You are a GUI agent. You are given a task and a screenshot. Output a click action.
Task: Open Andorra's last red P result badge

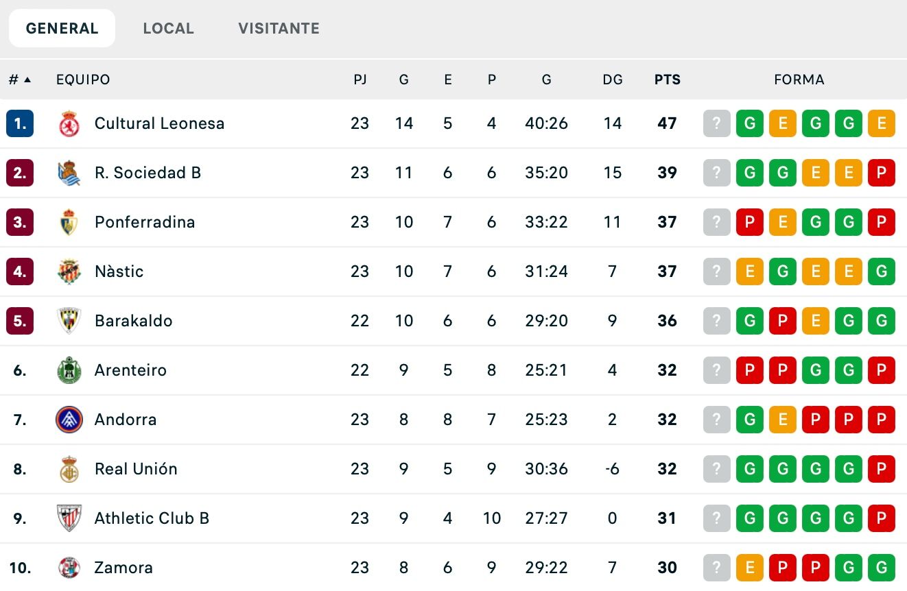point(881,420)
